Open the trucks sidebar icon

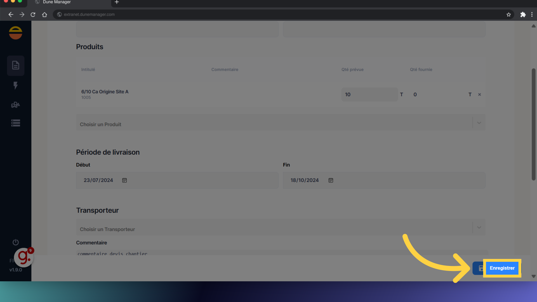(16, 105)
